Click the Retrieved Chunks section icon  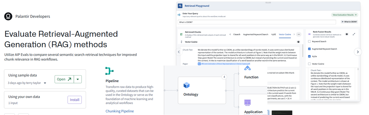pos(181,35)
